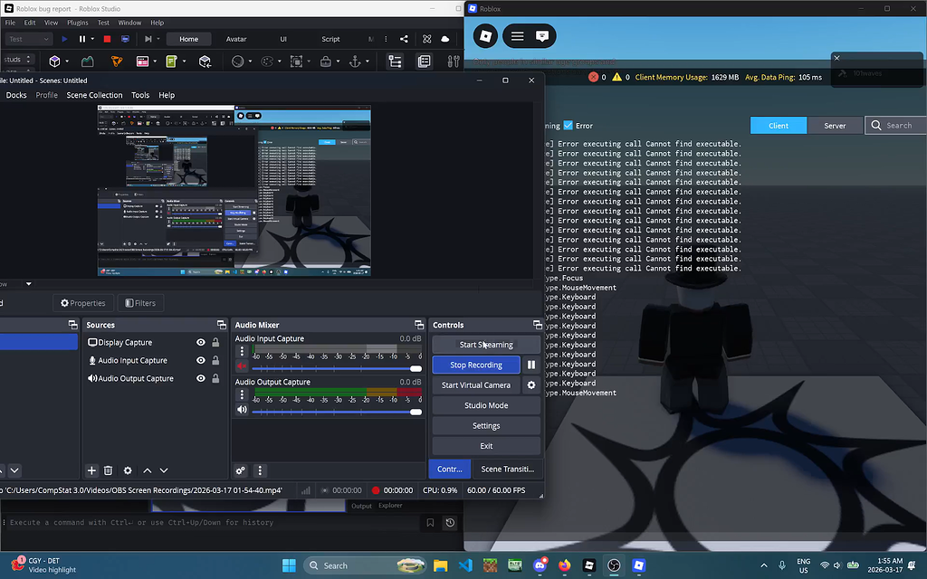Click the Stop Recording button
The width and height of the screenshot is (927, 579).
(x=476, y=365)
